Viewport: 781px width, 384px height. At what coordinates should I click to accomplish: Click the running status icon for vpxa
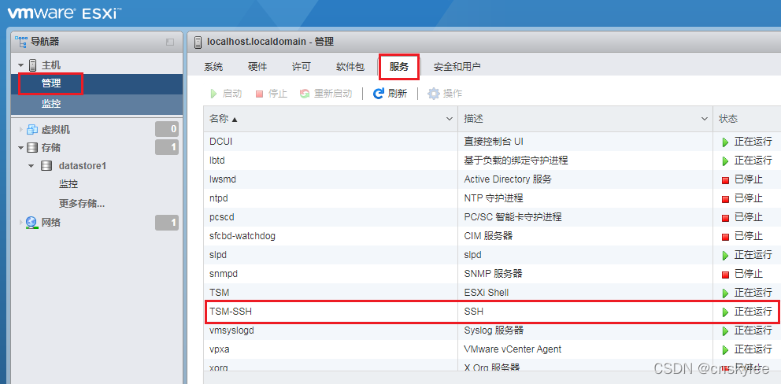[725, 349]
